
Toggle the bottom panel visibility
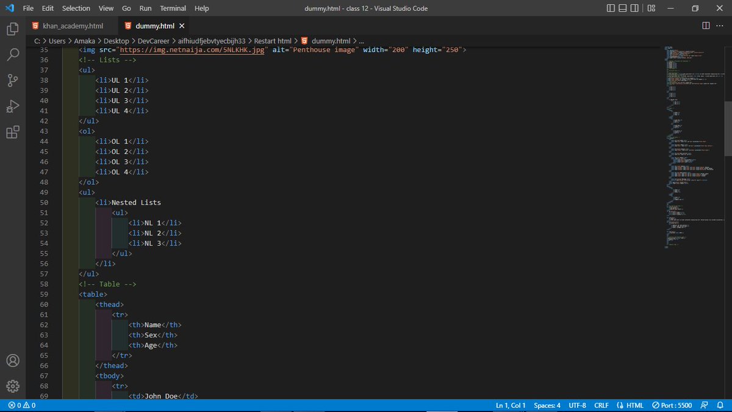point(623,8)
